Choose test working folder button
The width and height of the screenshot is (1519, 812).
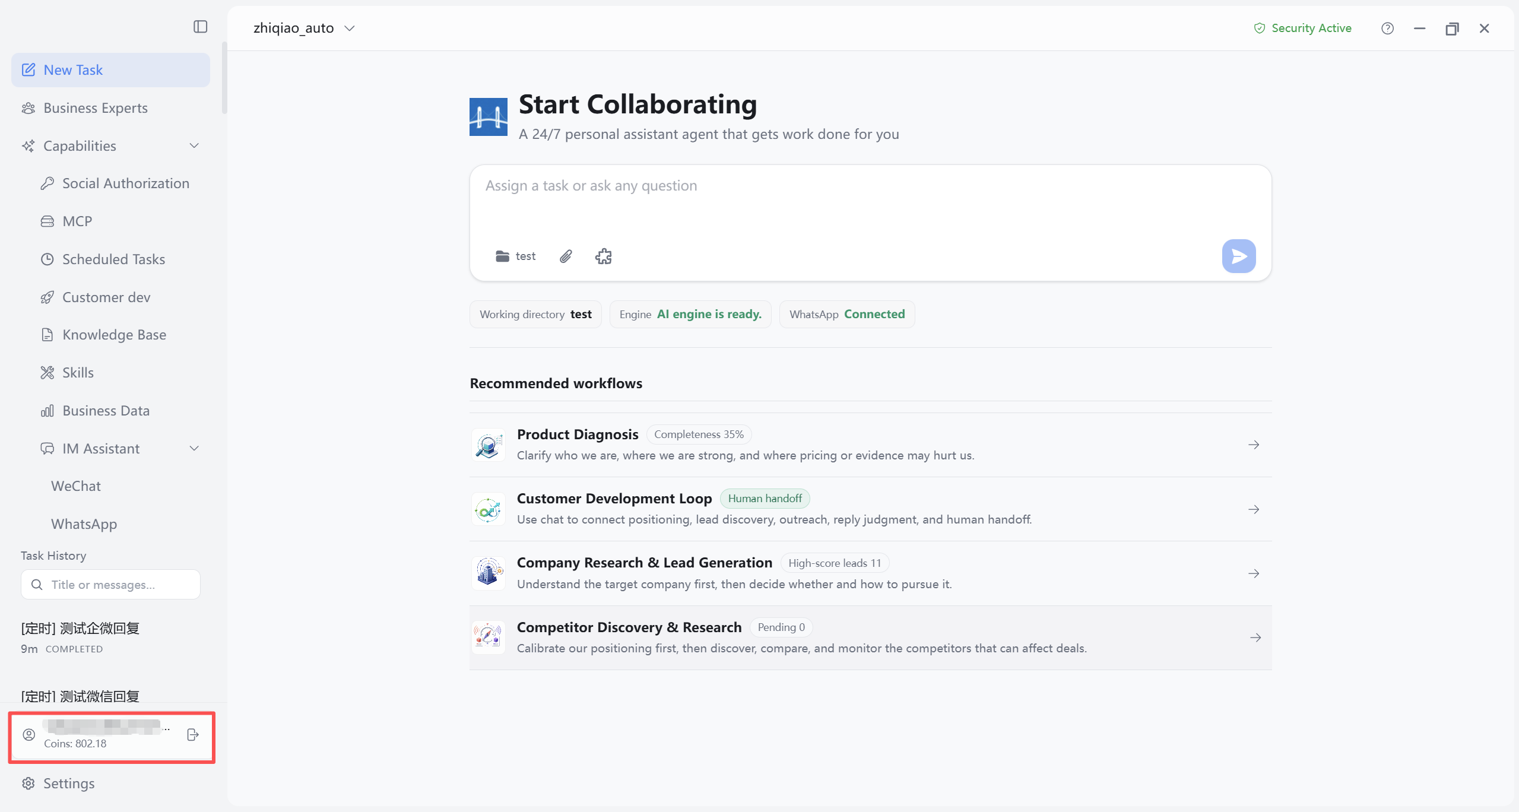tap(515, 256)
